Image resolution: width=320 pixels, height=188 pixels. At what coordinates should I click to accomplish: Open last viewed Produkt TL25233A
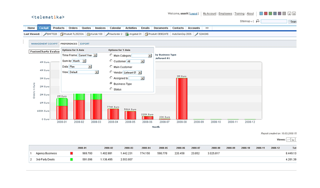[x=72, y=34]
